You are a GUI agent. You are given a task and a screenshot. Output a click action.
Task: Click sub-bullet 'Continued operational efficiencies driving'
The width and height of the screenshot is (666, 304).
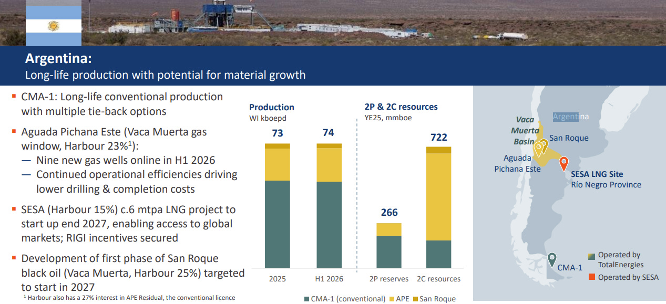point(137,174)
